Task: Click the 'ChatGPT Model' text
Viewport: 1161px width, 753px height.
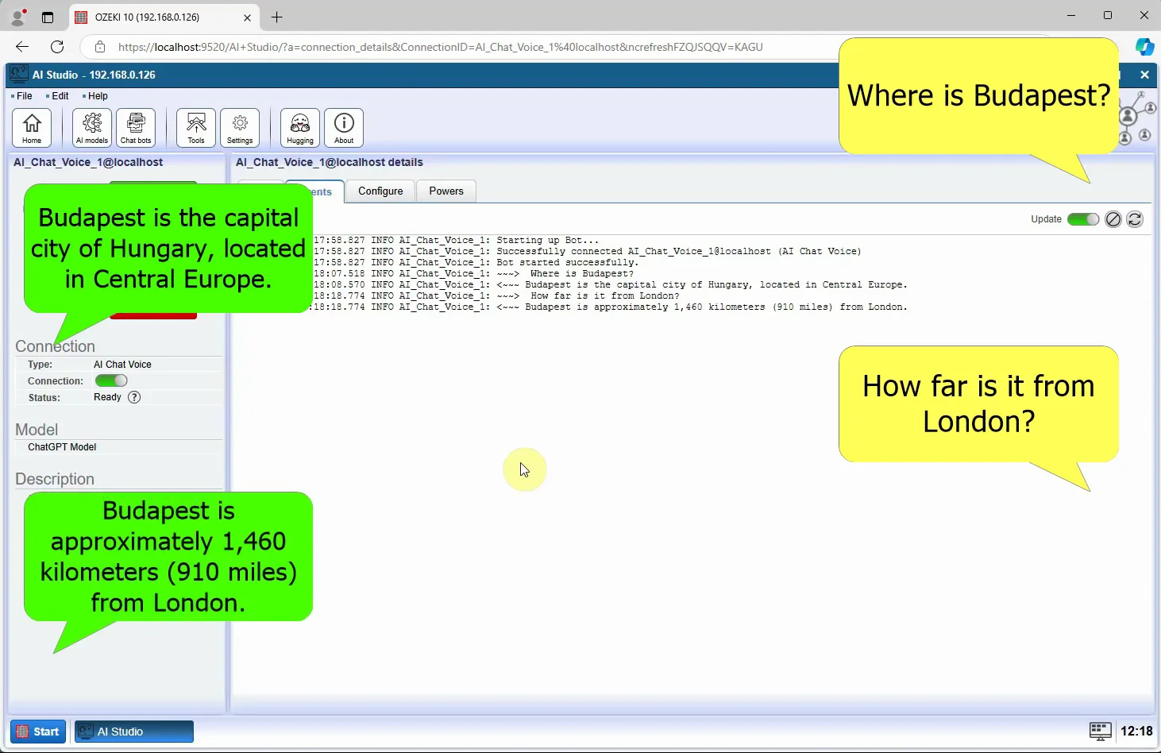Action: [62, 447]
